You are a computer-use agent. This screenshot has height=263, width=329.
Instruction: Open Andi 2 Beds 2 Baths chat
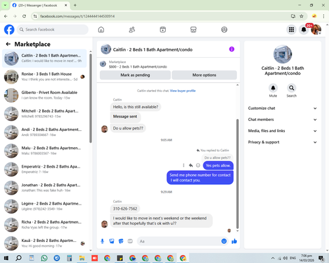click(44, 132)
